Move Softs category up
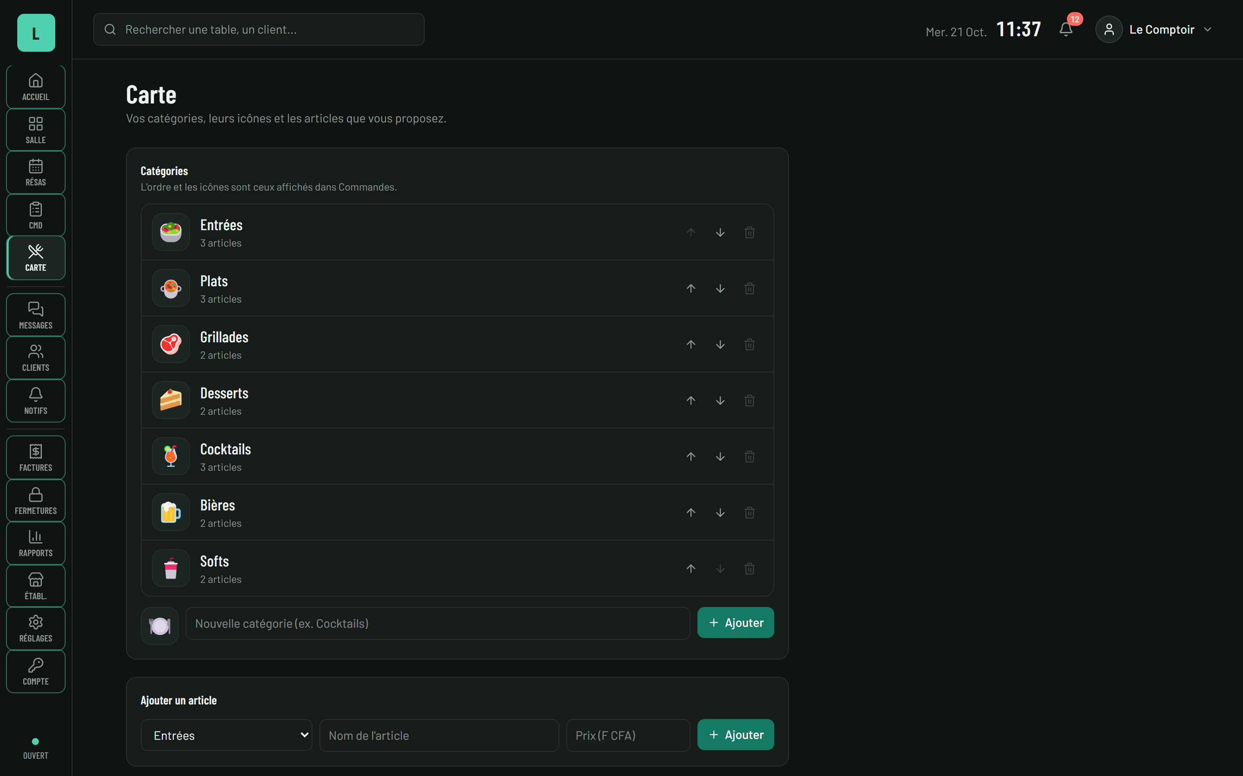The image size is (1243, 776). click(691, 568)
